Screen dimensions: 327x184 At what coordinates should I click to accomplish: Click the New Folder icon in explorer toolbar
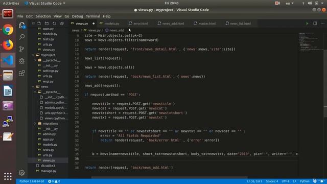tap(46, 24)
